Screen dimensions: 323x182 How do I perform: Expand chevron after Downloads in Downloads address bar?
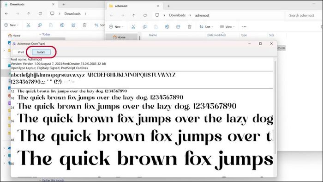click(85, 13)
